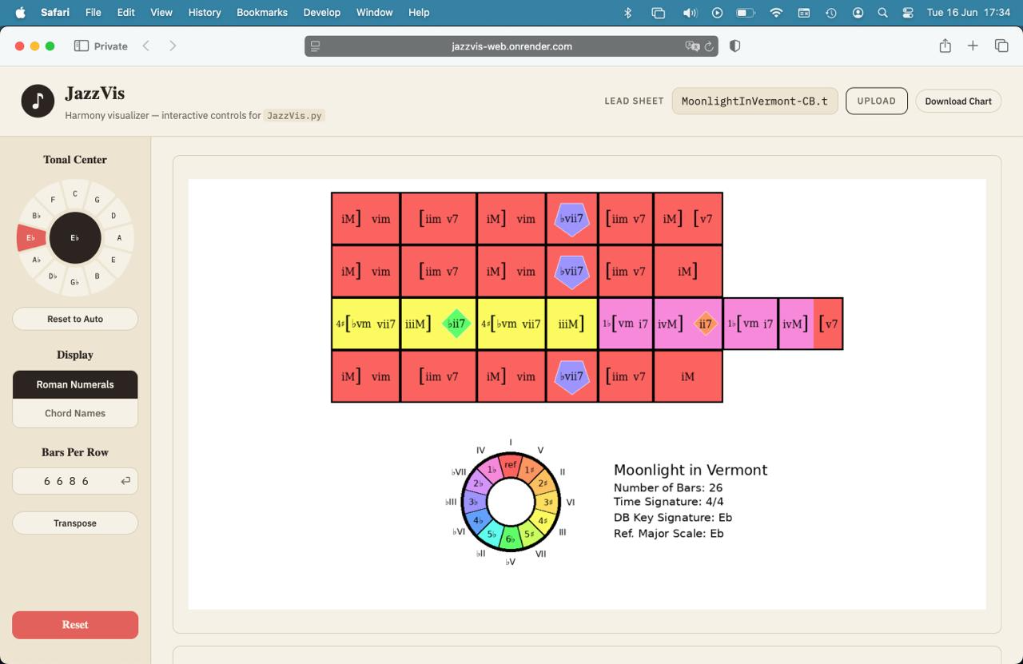
Task: Select C on tonal center wheel
Action: [x=75, y=193]
